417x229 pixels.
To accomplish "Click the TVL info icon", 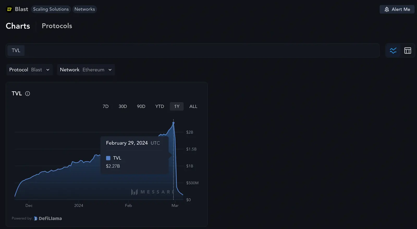I will [x=27, y=94].
